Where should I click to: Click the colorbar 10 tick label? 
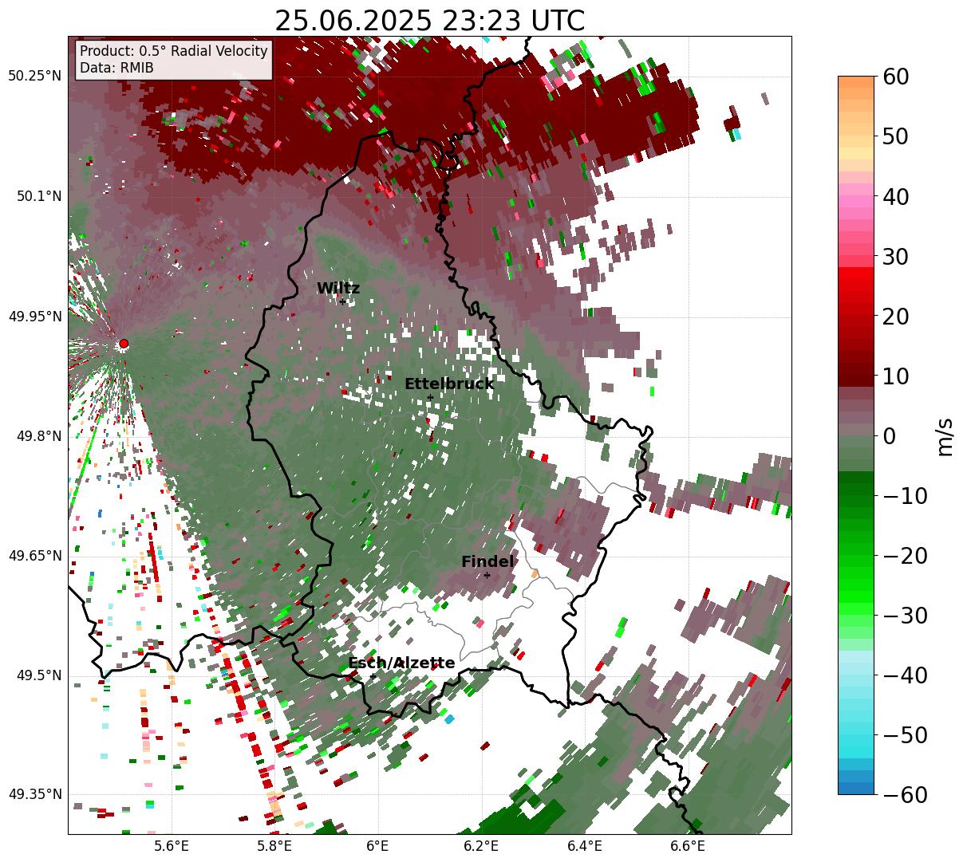click(894, 376)
